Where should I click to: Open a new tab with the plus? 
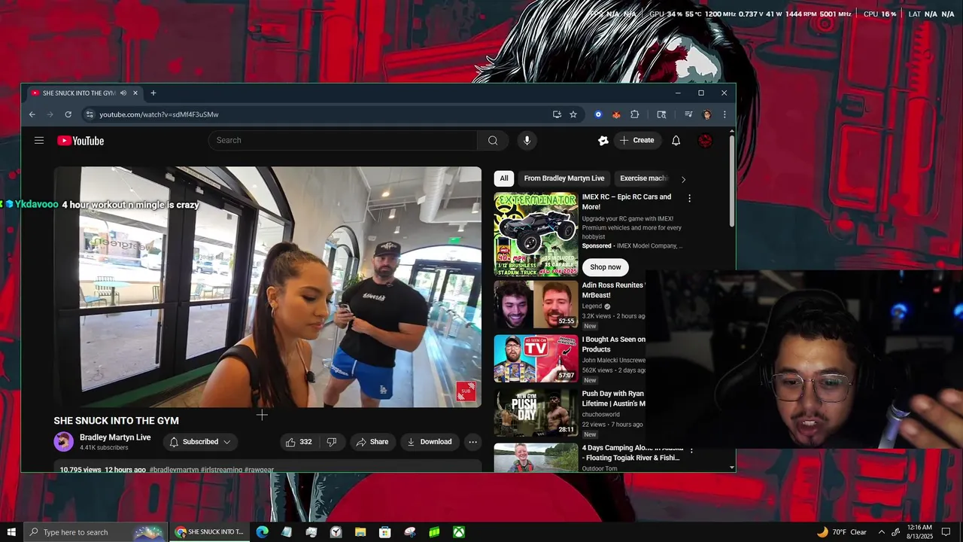click(x=153, y=93)
